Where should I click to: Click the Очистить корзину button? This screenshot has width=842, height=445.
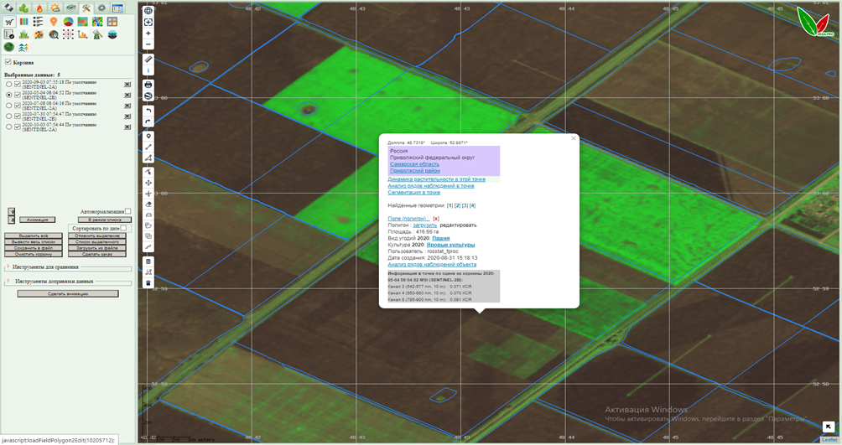[x=34, y=255]
